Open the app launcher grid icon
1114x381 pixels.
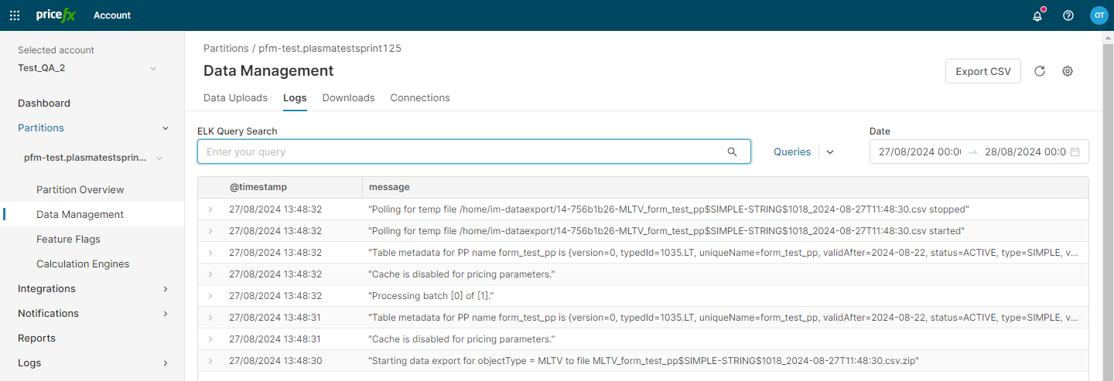pos(15,15)
